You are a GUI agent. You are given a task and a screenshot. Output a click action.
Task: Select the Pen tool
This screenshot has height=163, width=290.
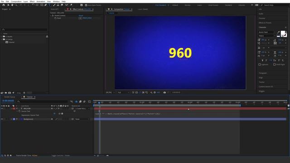coord(45,5)
